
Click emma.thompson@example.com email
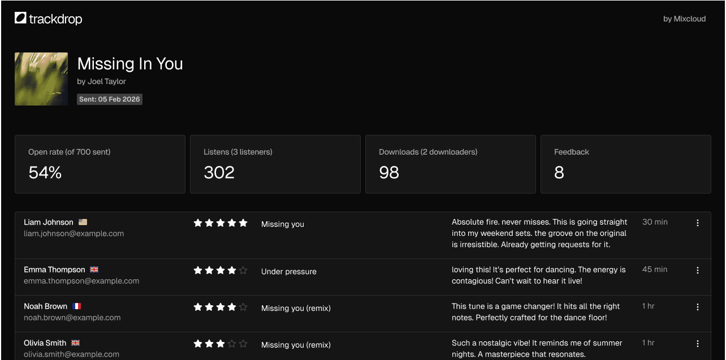(81, 281)
